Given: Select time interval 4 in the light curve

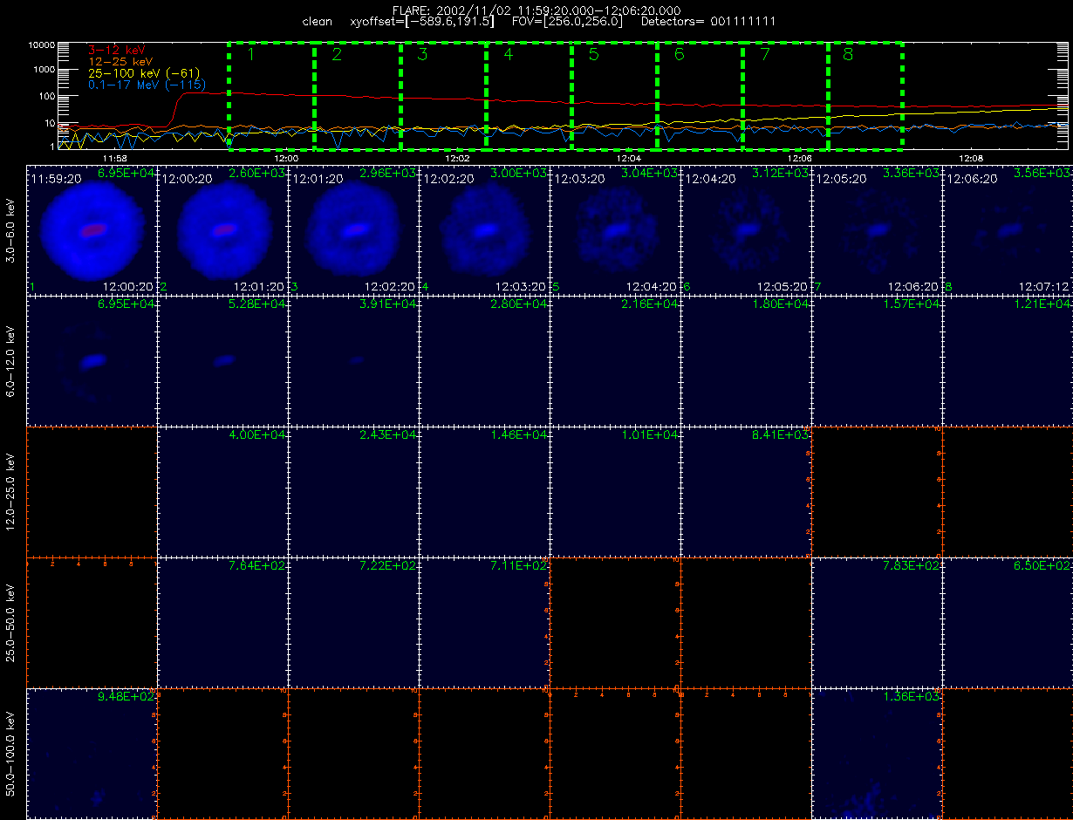Looking at the screenshot, I should click(529, 95).
